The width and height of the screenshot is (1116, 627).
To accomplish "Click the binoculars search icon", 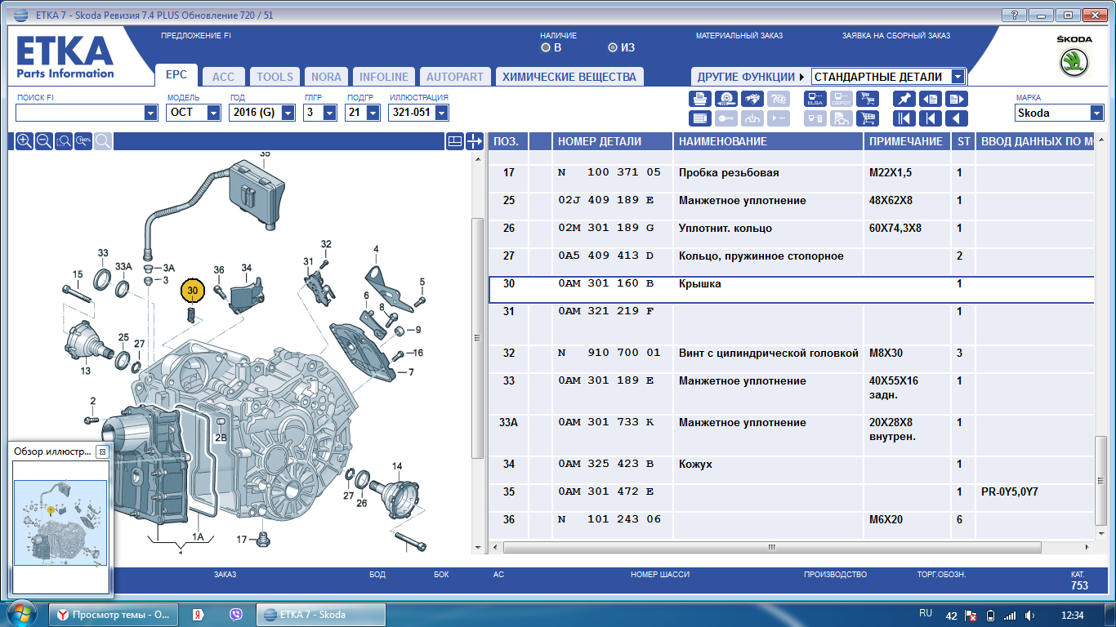I will click(x=752, y=99).
